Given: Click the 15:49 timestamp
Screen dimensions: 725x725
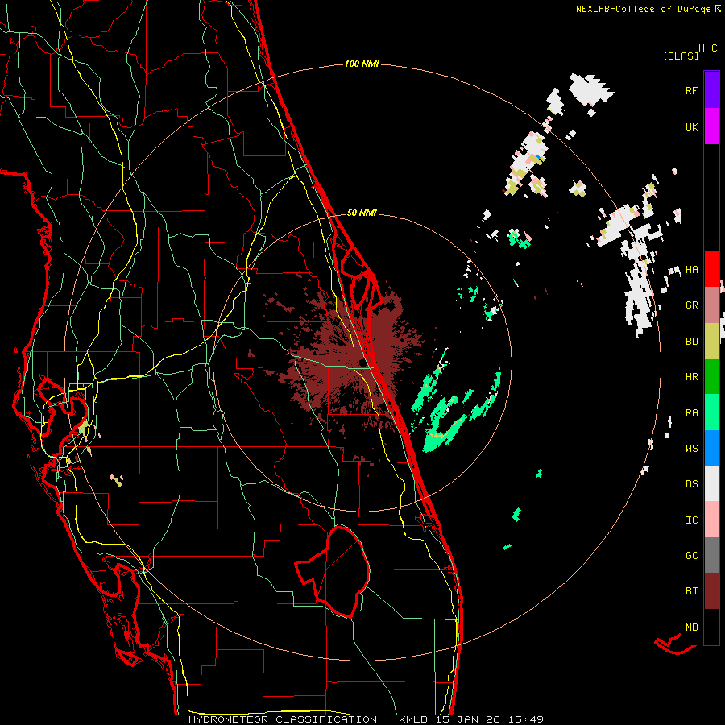Looking at the screenshot, I should [x=525, y=719].
